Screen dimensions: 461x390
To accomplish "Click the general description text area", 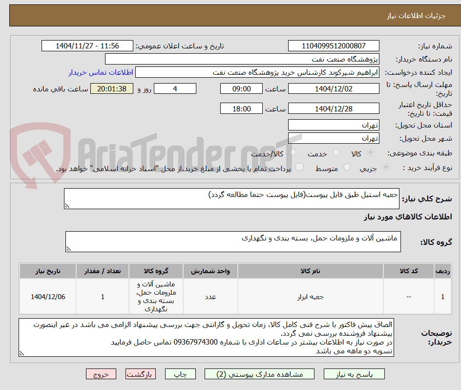I will coord(231,199).
